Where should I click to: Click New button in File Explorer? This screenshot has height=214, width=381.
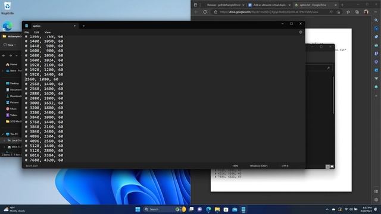tap(10, 45)
